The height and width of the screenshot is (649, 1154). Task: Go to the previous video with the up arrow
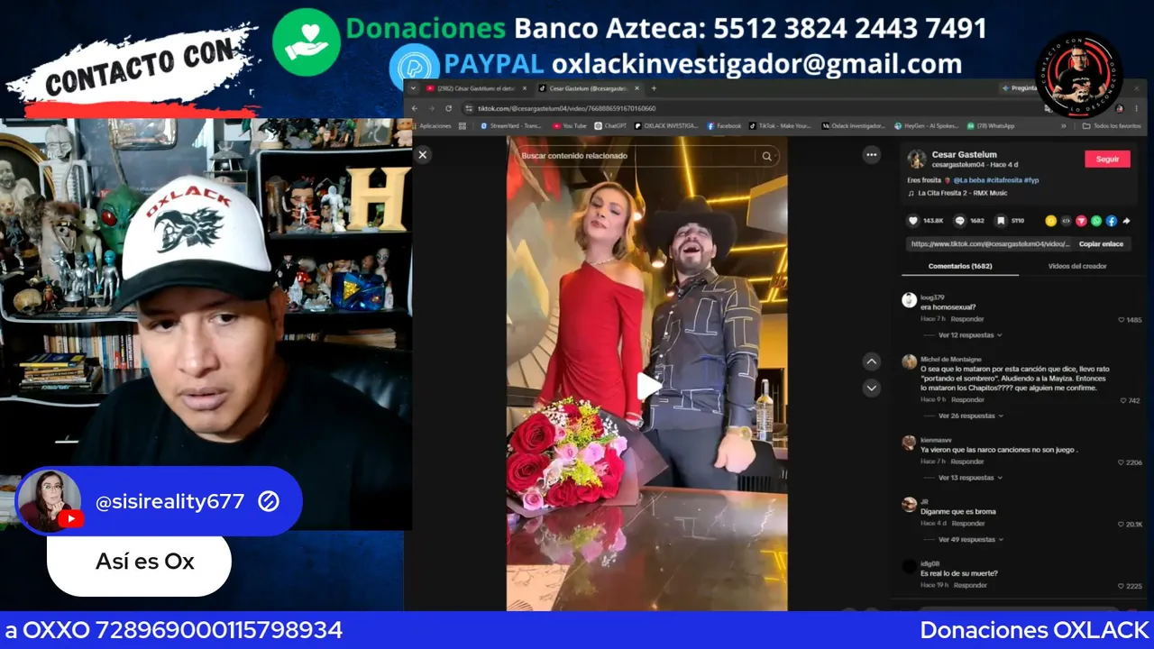click(x=871, y=361)
